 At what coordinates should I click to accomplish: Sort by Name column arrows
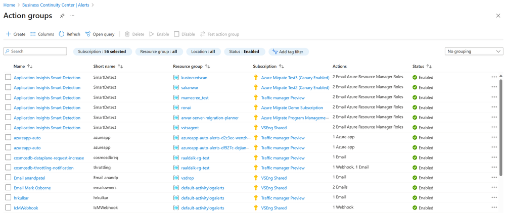click(30, 66)
